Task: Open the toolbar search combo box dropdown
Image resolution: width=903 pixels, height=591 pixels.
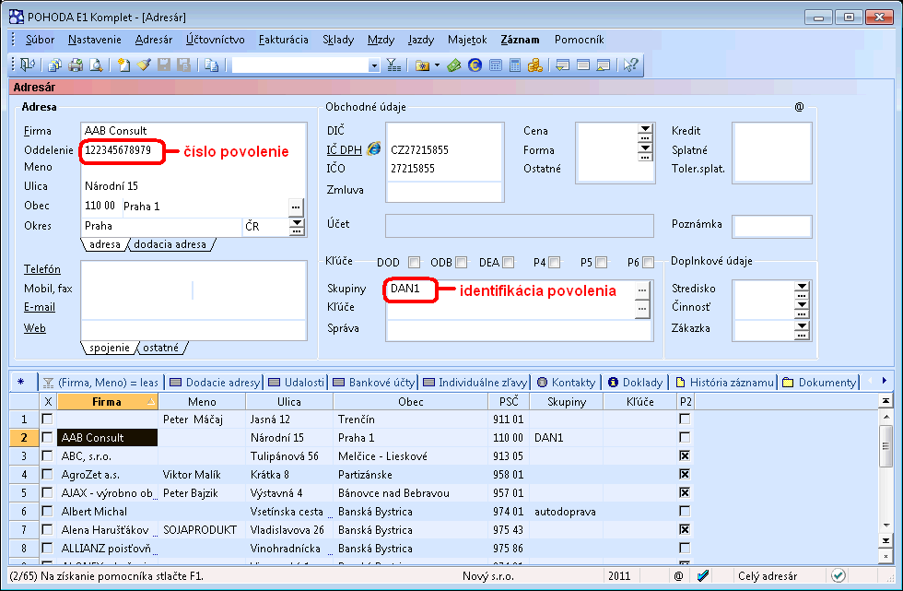Action: 374,65
